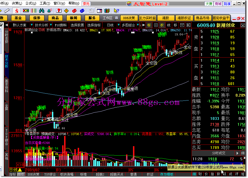Click the 委托 trading button
The height and width of the screenshot is (178, 248).
point(86,4)
